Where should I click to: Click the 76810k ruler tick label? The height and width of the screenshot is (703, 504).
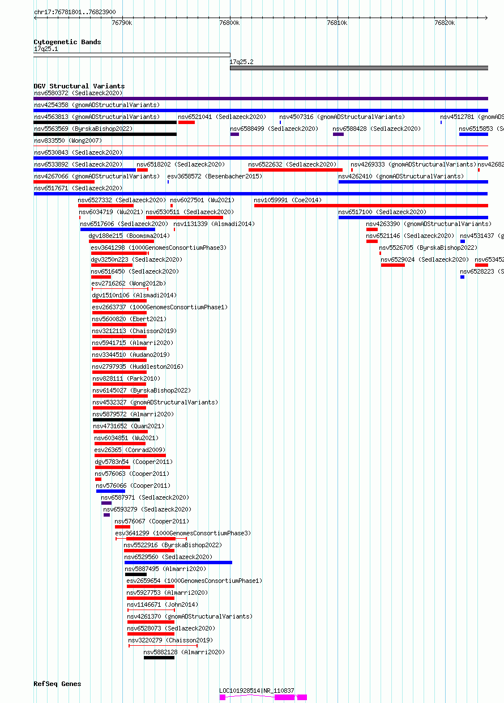point(337,23)
